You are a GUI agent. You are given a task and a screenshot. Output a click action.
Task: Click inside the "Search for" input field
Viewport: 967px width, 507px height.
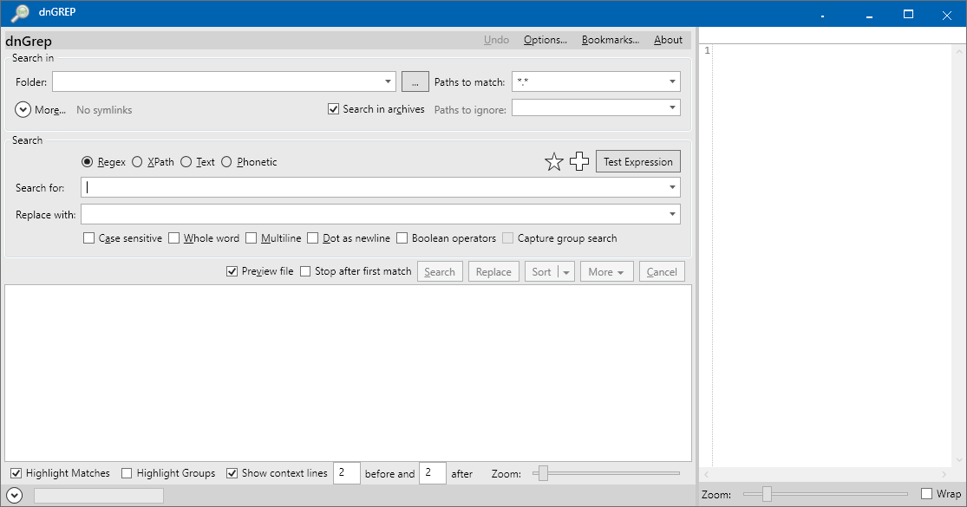[347, 186]
